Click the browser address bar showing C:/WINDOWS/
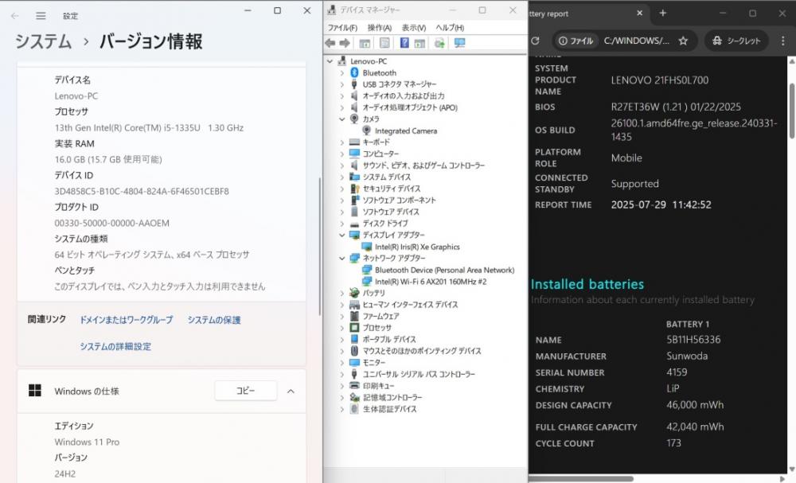 (636, 41)
